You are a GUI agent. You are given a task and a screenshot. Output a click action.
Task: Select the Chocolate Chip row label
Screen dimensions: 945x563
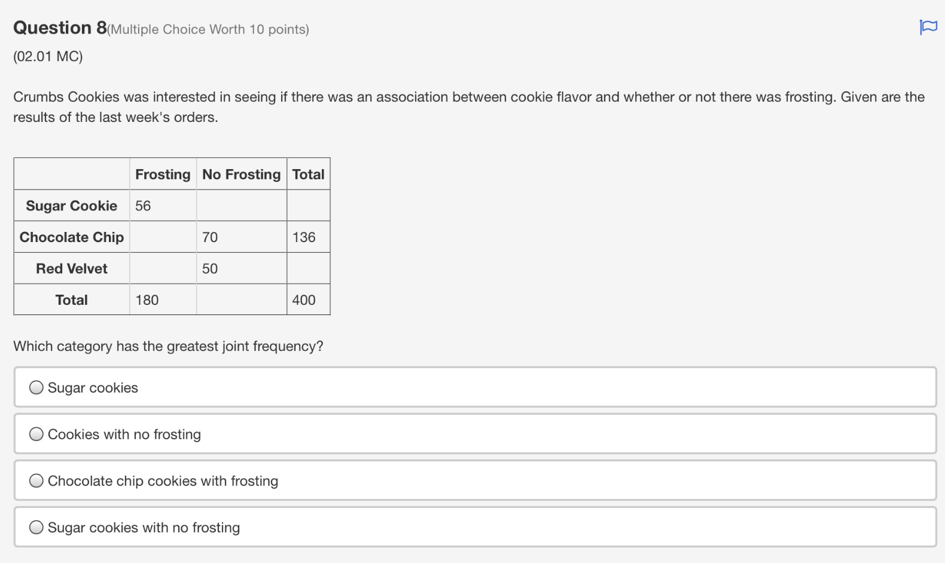coord(71,237)
